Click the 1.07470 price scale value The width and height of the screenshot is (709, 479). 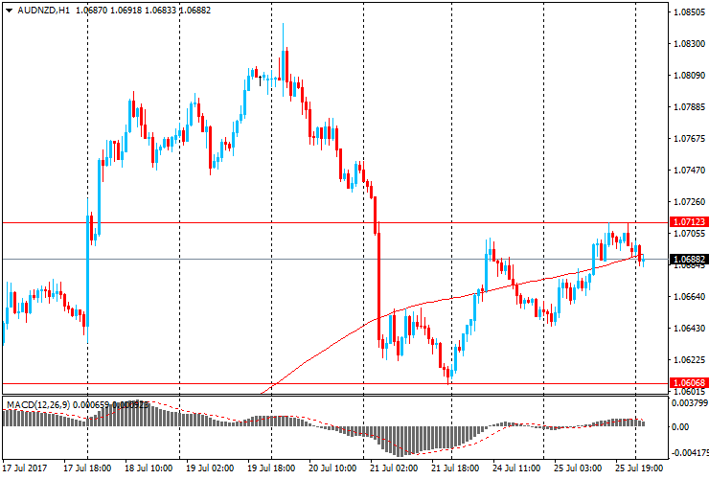689,171
